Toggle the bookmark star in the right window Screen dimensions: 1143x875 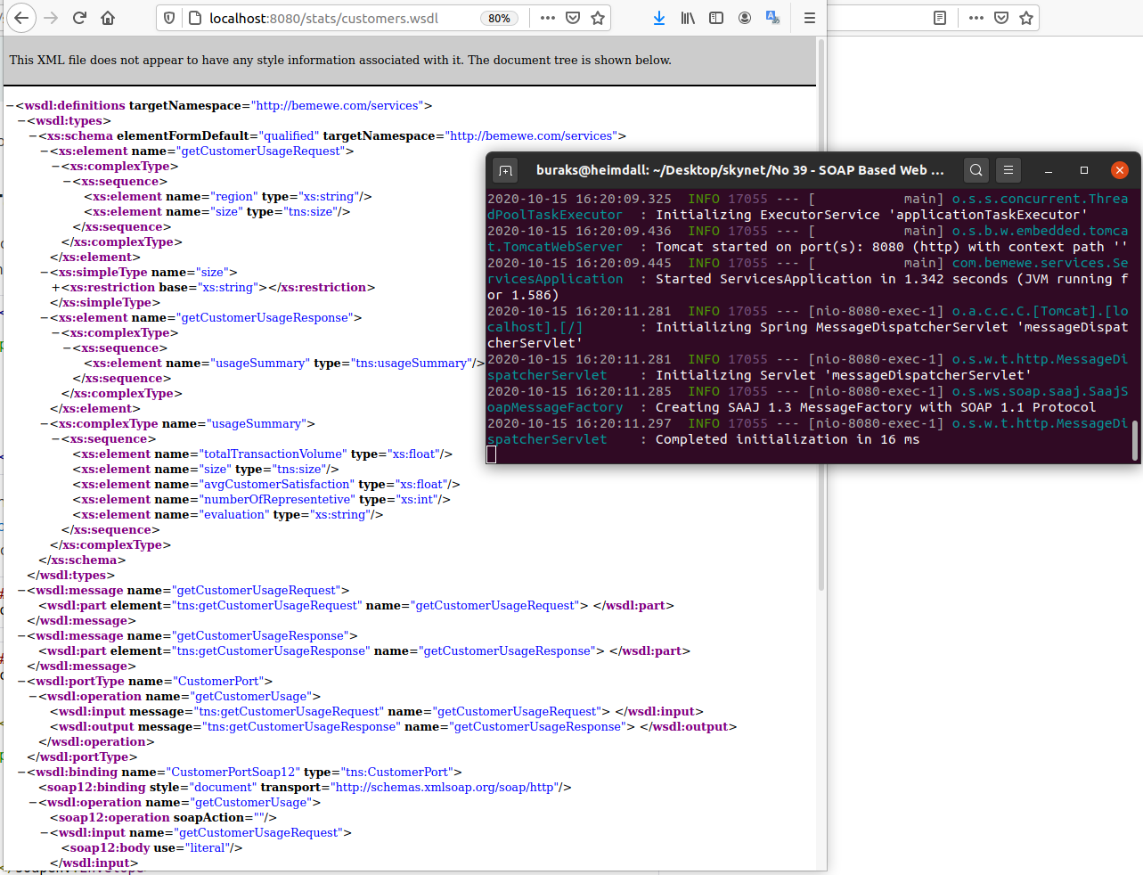(1025, 17)
